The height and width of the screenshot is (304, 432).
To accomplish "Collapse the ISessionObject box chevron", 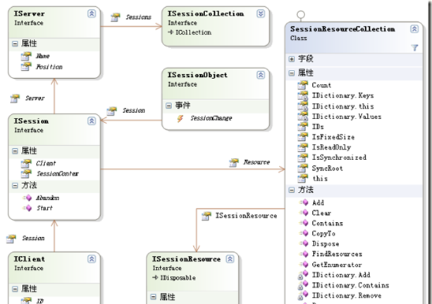I will (261, 75).
